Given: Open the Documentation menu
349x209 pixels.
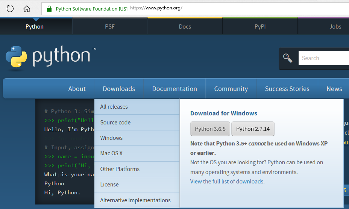Looking at the screenshot, I should pyautogui.click(x=174, y=89).
